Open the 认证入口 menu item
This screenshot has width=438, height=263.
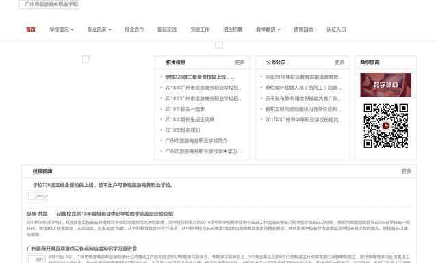click(x=336, y=29)
